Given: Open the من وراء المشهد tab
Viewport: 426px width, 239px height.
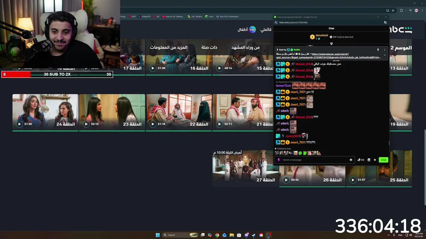Looking at the screenshot, I should pos(246,47).
